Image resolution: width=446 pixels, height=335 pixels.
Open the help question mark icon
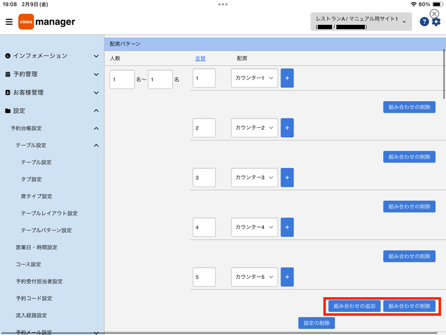(x=424, y=22)
